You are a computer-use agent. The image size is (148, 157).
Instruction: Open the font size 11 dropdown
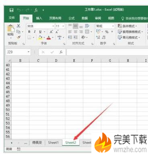(63, 26)
